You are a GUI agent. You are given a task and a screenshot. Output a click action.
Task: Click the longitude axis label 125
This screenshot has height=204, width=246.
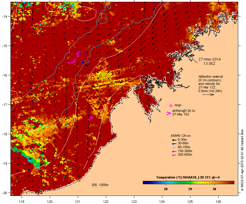[x=190, y=202]
